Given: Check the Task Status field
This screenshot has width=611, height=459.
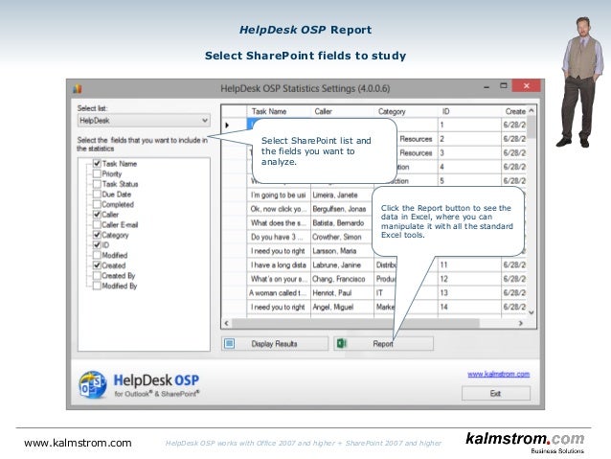Looking at the screenshot, I should click(x=97, y=184).
